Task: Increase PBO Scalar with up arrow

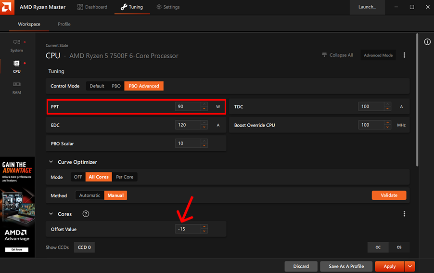Action: [x=204, y=141]
